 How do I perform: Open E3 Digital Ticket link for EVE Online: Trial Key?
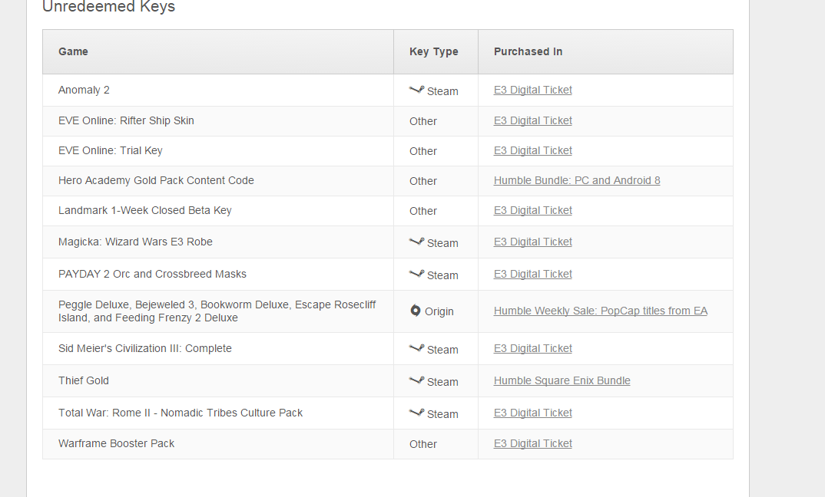[x=533, y=150]
